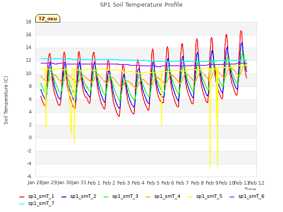This screenshot has width=283, height=212.
Task: Click the 8 y-axis tick label
Action: [x=30, y=86]
